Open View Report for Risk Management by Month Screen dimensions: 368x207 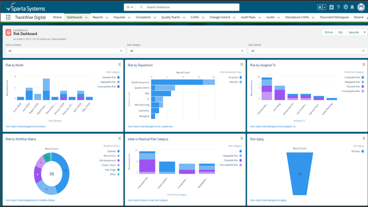(26, 126)
